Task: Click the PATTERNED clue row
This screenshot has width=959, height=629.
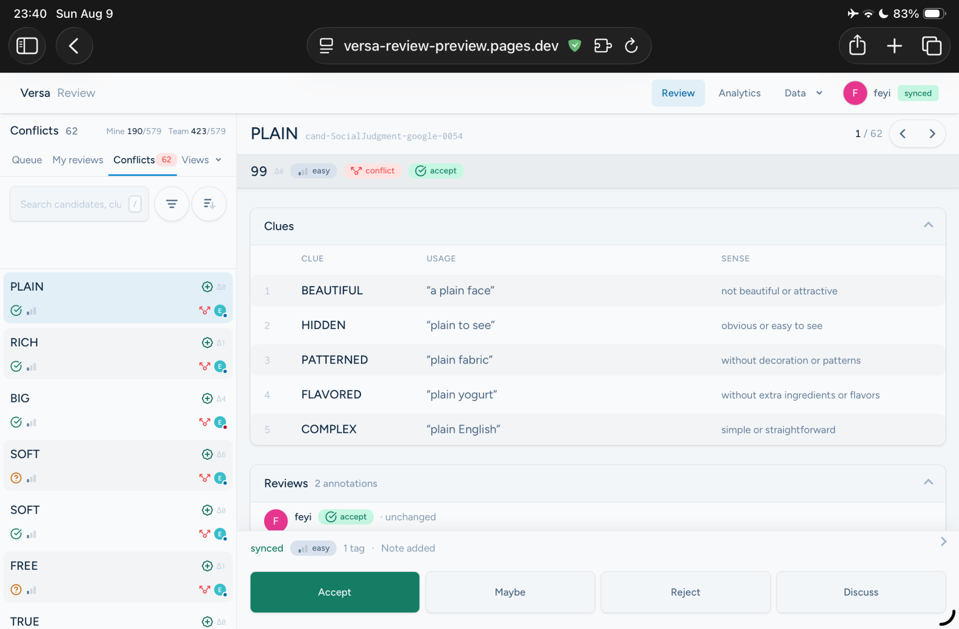Action: 598,360
